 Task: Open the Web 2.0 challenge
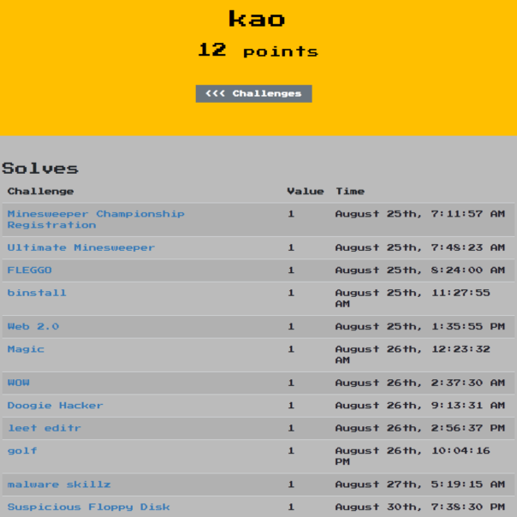33,326
